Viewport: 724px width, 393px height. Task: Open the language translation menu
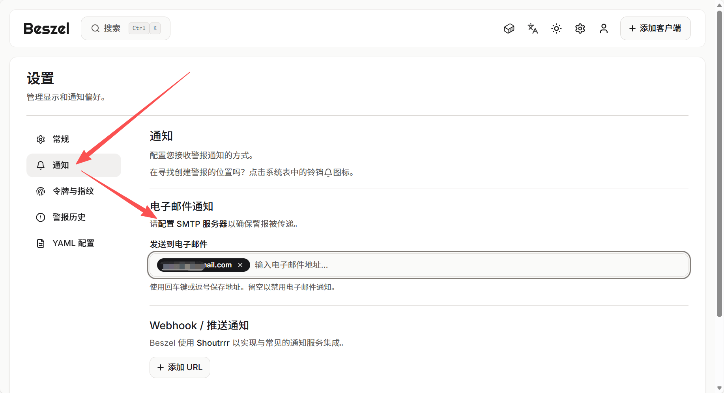[x=533, y=28]
